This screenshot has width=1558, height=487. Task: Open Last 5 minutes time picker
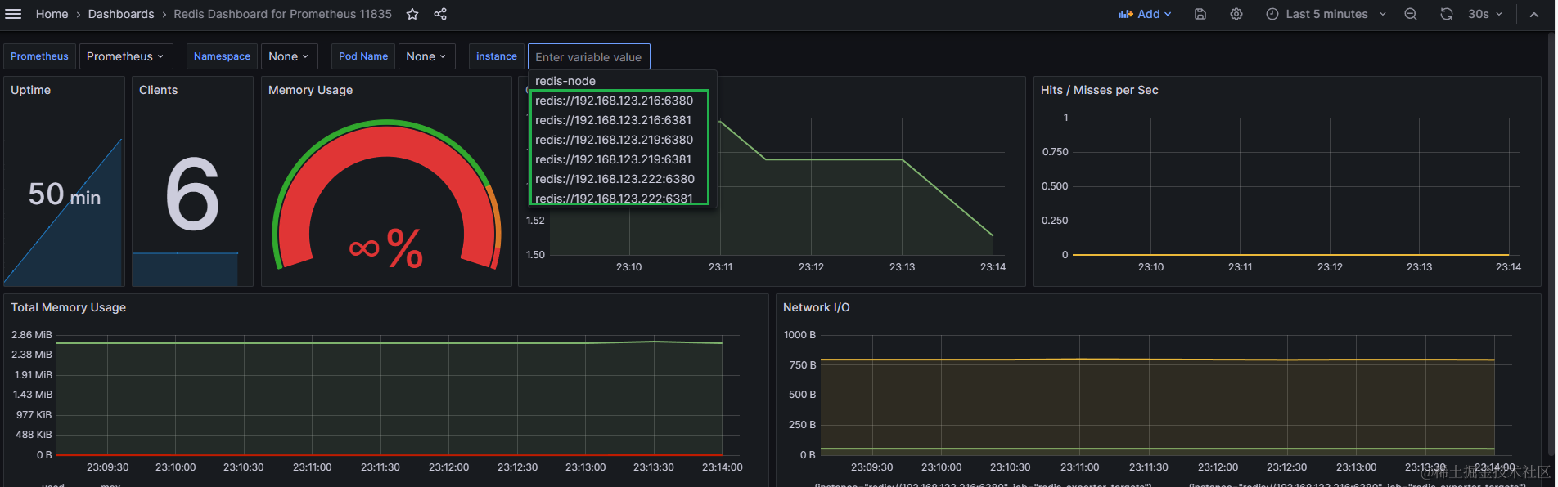pos(1326,14)
